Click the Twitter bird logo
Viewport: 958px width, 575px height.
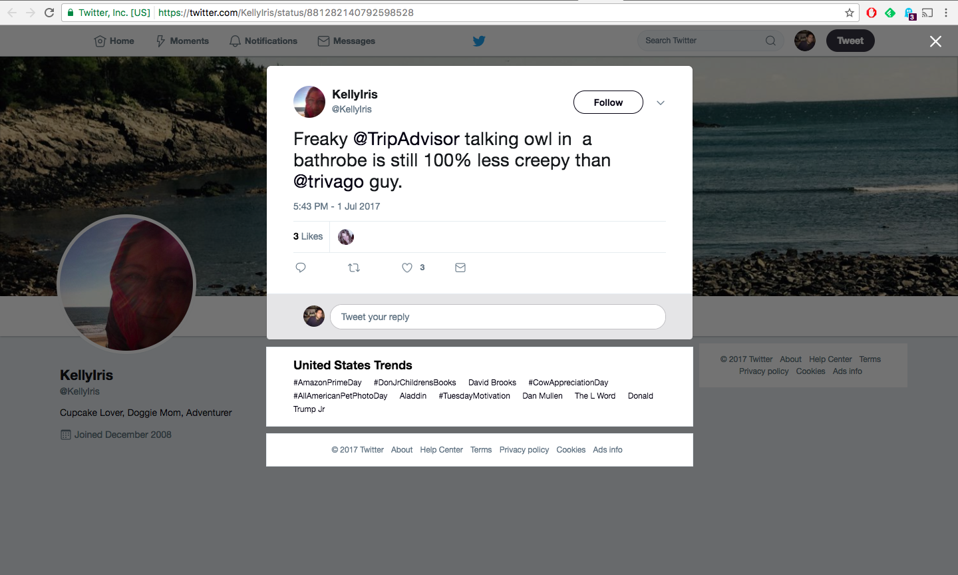click(x=479, y=41)
